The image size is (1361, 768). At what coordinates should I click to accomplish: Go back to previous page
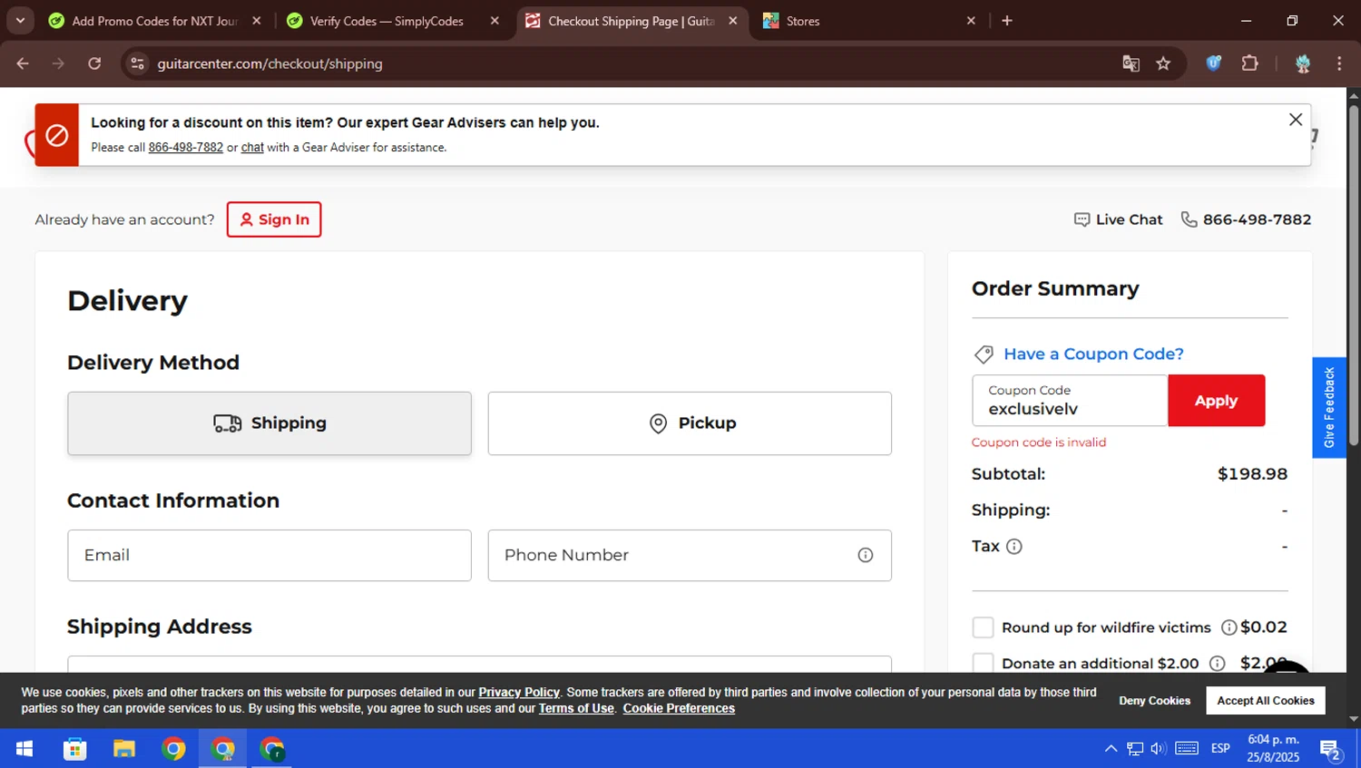[23, 63]
